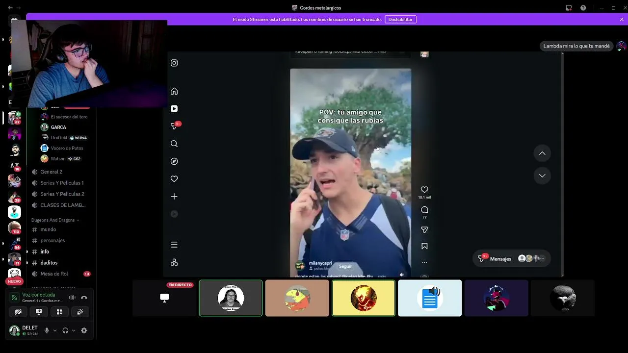Screen dimensions: 628x353
Task: Click Deshabilitar streamer mode button
Action: click(x=400, y=19)
